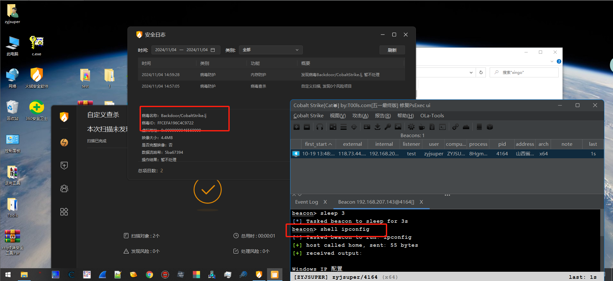The height and width of the screenshot is (281, 613).
Task: Expand the Explorer address bar dropdown arrow
Action: click(x=471, y=73)
